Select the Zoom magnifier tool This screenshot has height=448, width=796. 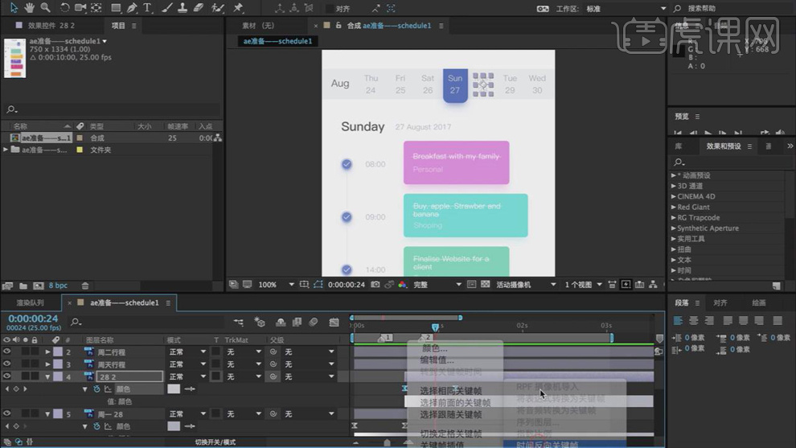[x=46, y=7]
